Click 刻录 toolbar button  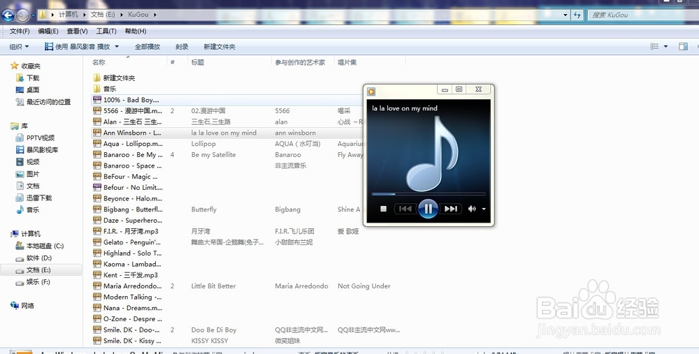point(182,46)
